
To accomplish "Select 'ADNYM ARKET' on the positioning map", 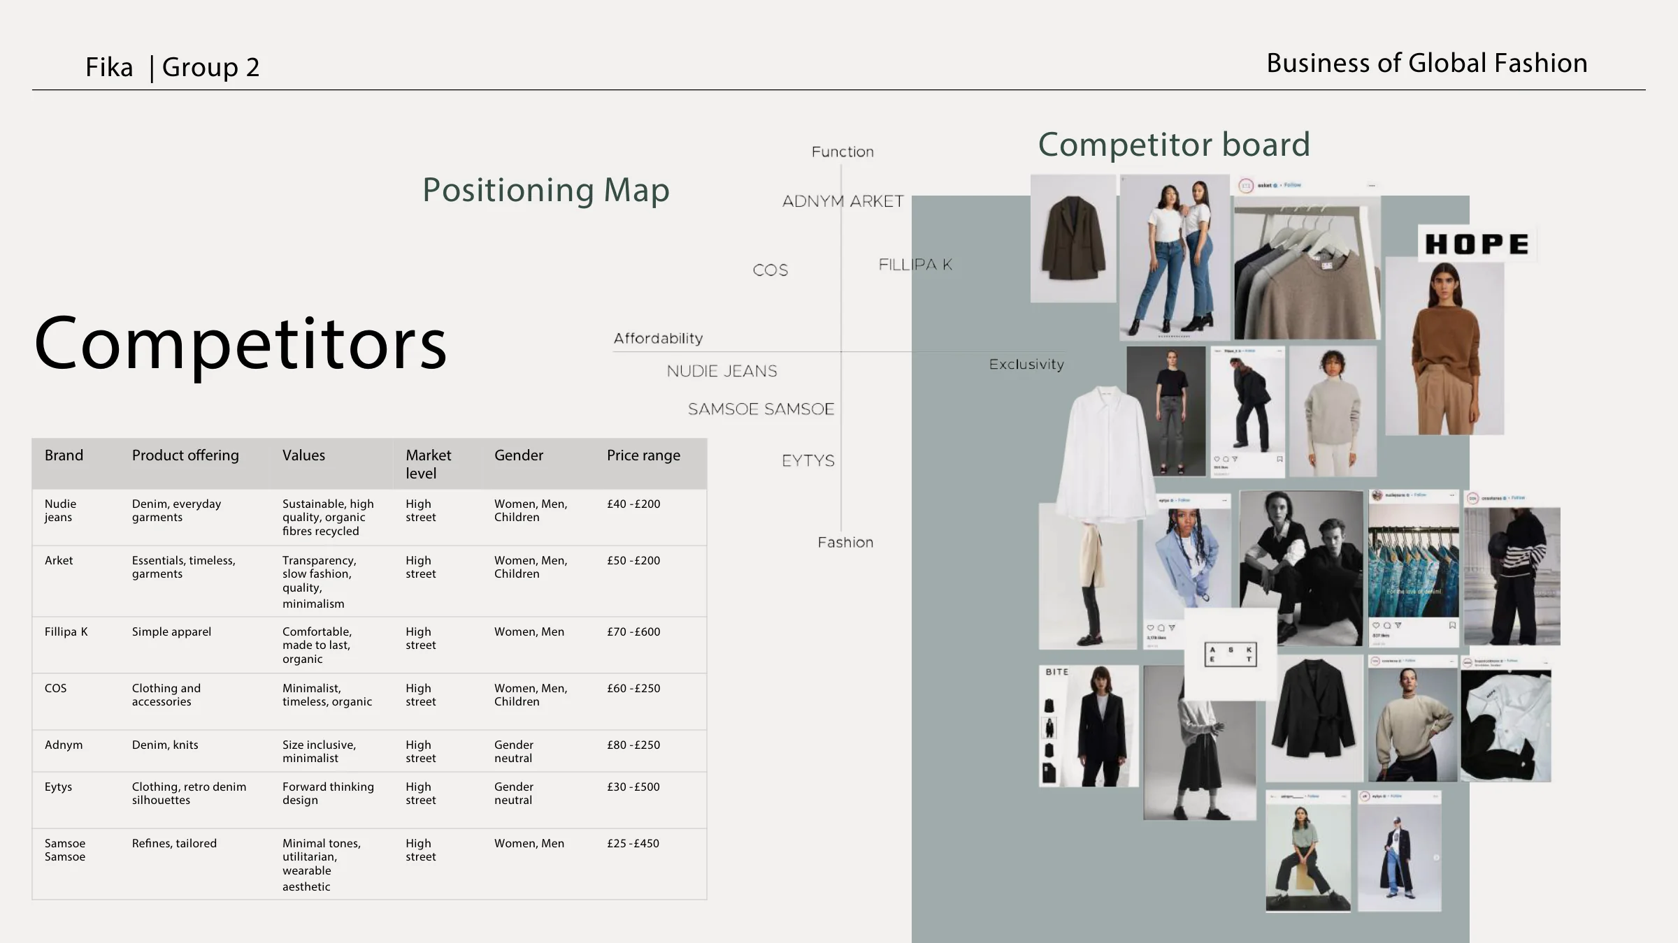I will point(842,201).
